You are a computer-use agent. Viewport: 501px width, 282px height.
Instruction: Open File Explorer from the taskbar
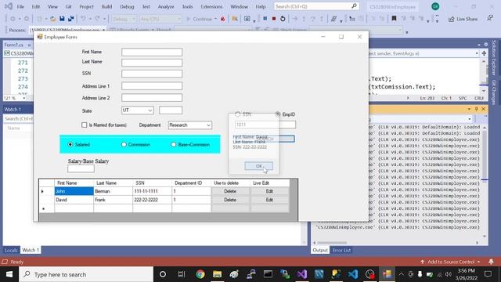218,274
